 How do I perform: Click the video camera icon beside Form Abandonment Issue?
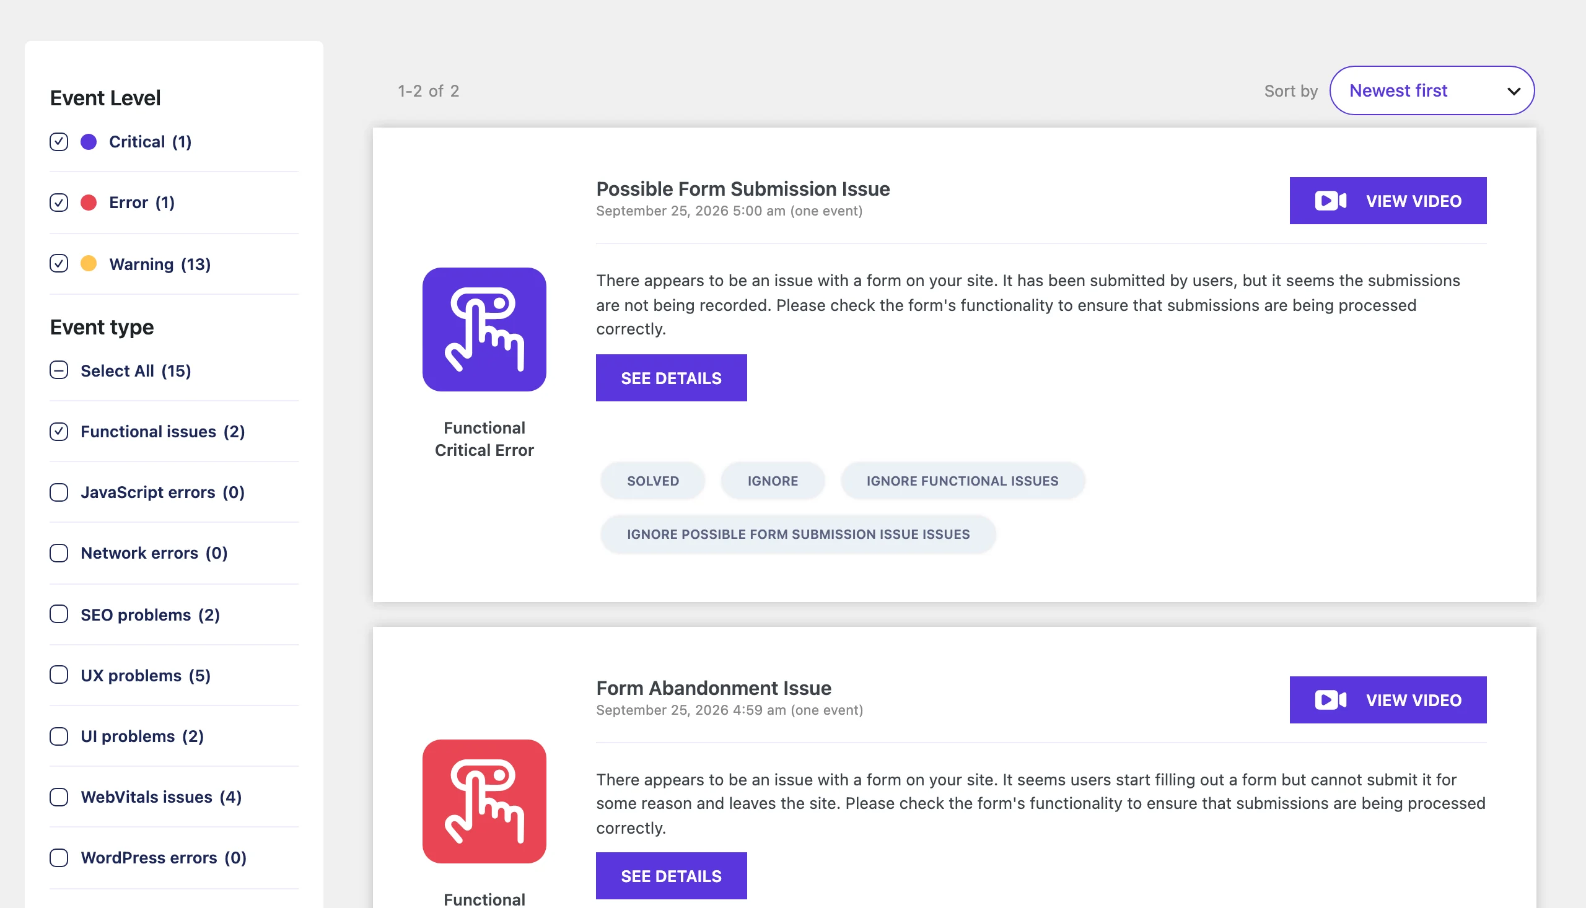pyautogui.click(x=1330, y=700)
